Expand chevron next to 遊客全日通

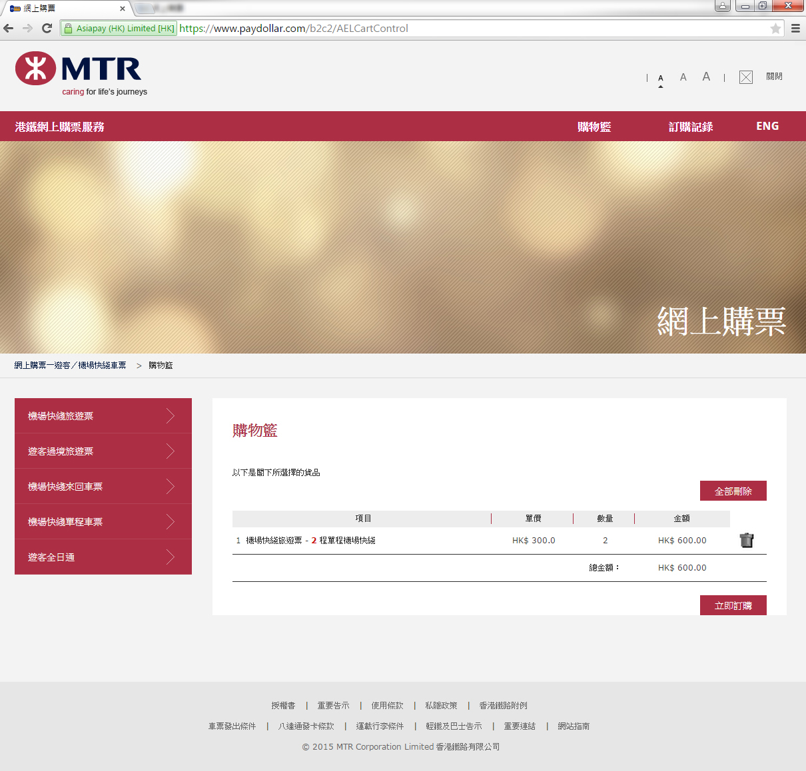171,557
